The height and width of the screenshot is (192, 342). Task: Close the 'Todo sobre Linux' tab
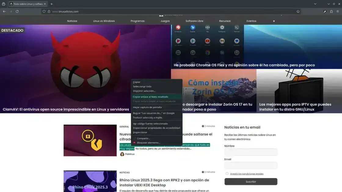pyautogui.click(x=45, y=4)
